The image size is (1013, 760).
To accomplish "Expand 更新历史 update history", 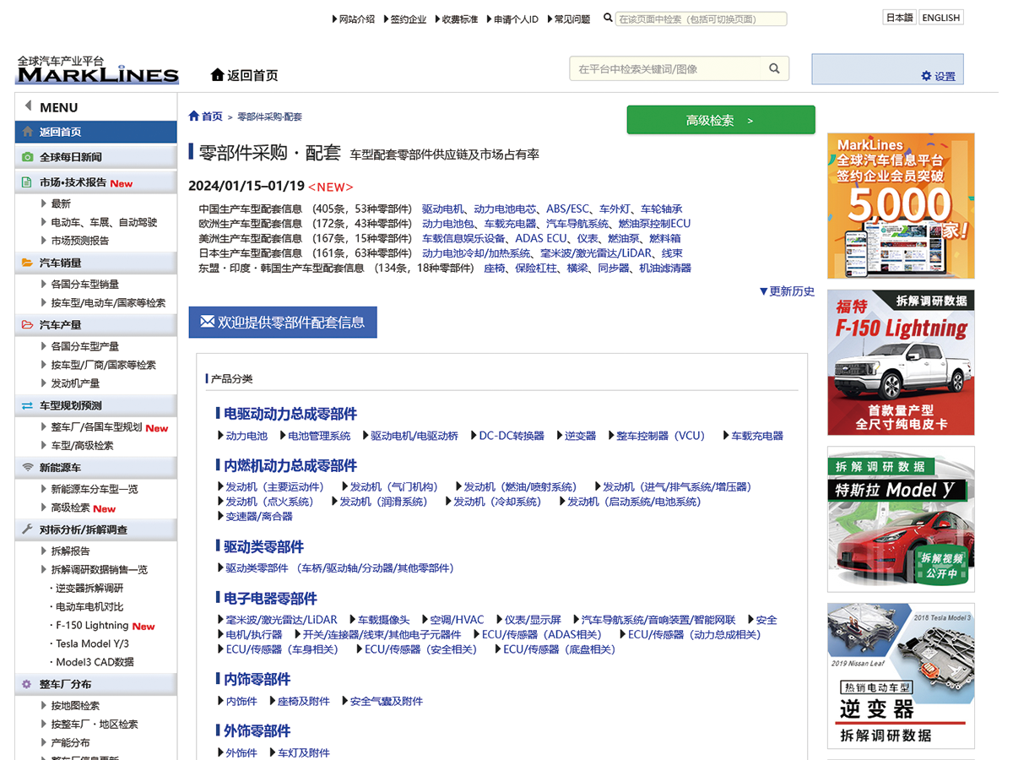I will 787,291.
